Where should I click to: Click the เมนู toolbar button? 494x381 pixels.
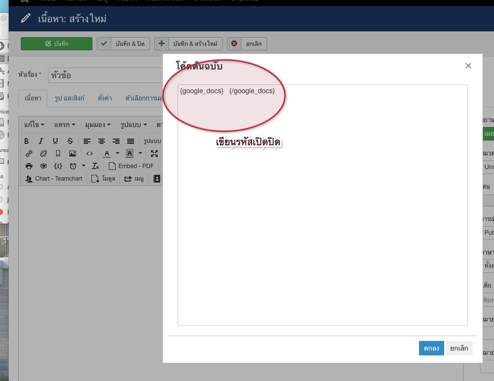[x=134, y=179]
